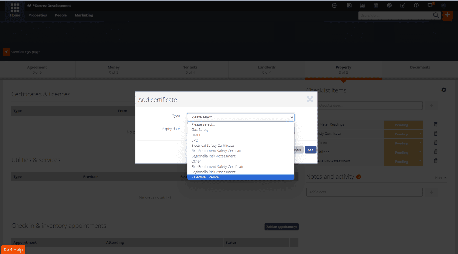Image resolution: width=458 pixels, height=254 pixels.
Task: Open the calendar icon in the top bar
Action: tap(376, 5)
